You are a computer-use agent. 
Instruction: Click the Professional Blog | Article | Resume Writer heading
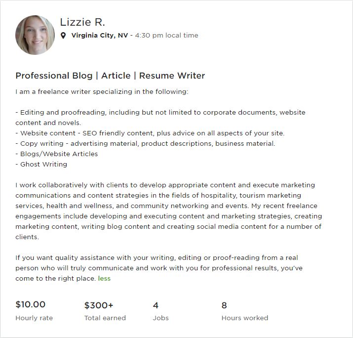110,76
